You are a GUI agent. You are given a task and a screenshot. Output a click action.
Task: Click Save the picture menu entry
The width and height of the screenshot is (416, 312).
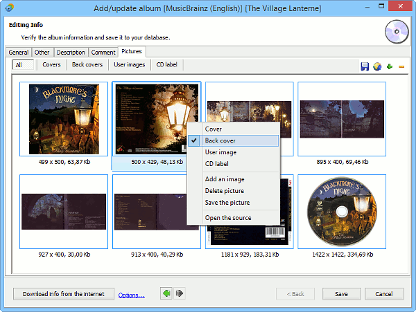point(234,203)
